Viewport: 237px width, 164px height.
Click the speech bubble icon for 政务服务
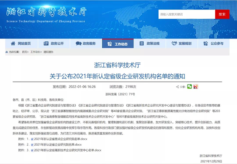click(x=78, y=44)
